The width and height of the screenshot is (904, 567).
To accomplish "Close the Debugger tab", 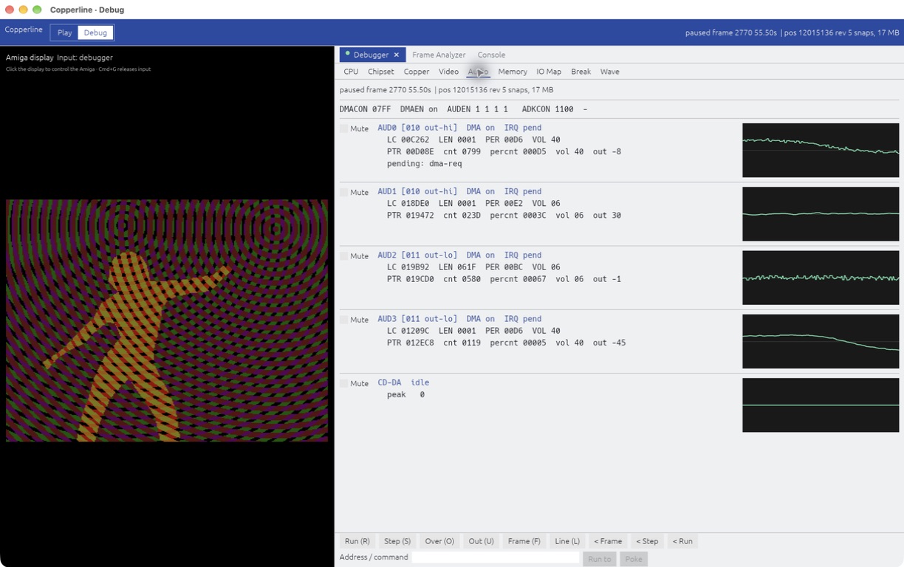I will click(396, 55).
